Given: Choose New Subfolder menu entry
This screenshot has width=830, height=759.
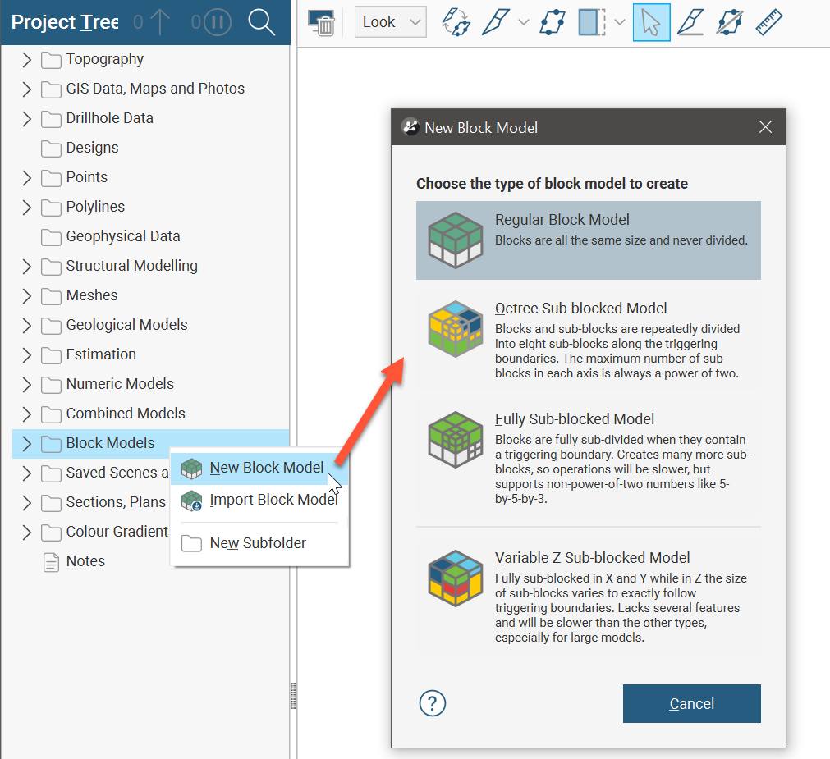Looking at the screenshot, I should coord(259,543).
